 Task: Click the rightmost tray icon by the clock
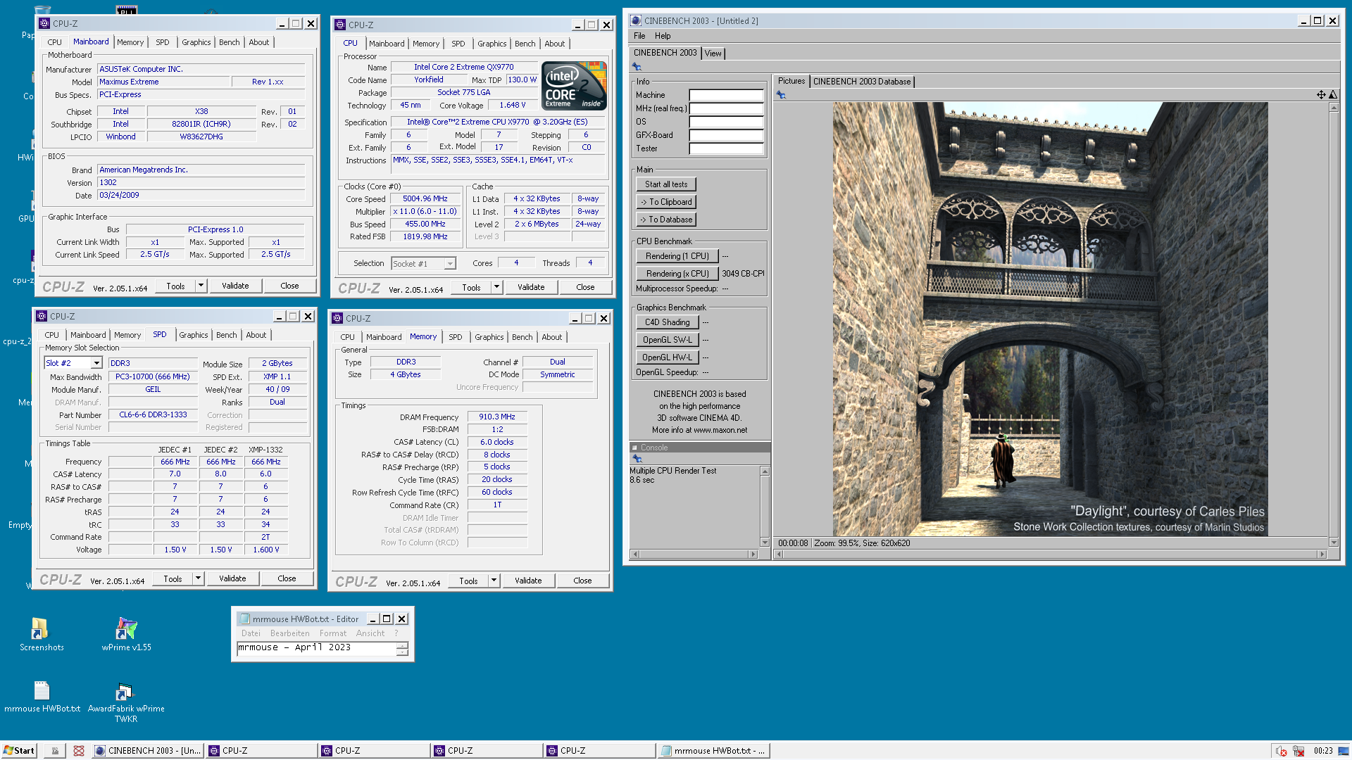coord(1344,751)
